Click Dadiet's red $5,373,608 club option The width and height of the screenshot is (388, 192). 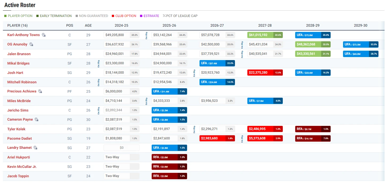[265, 138]
